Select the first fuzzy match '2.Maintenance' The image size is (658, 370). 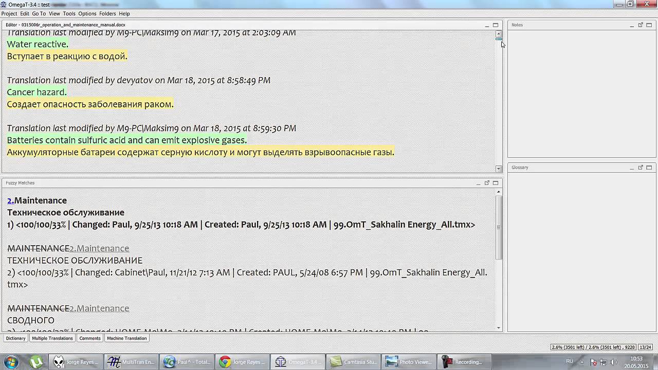[x=37, y=200]
